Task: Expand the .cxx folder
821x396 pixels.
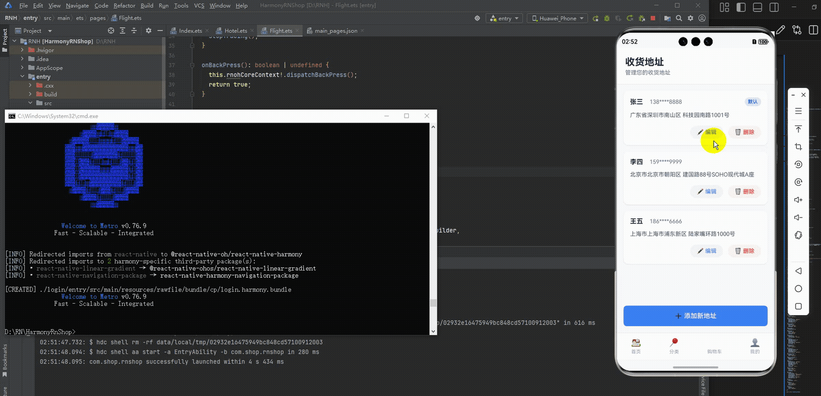Action: [x=31, y=85]
